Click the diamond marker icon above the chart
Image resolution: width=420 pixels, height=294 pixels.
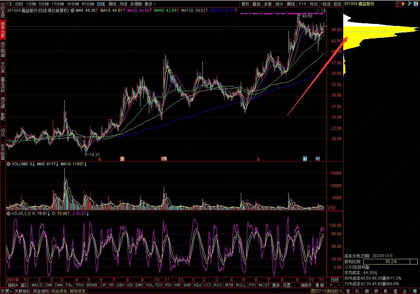coord(317,11)
